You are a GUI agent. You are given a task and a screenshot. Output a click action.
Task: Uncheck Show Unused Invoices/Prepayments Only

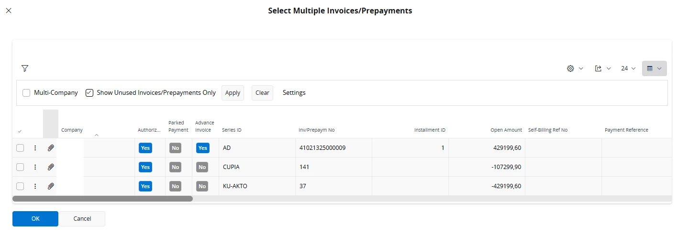click(89, 93)
